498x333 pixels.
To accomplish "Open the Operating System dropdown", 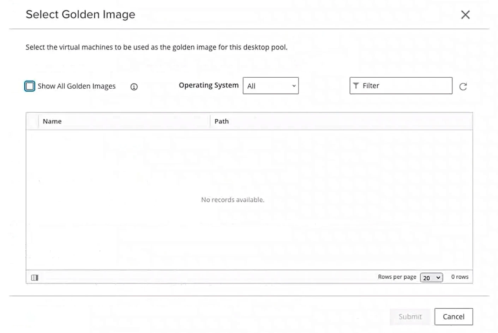I will [x=270, y=86].
